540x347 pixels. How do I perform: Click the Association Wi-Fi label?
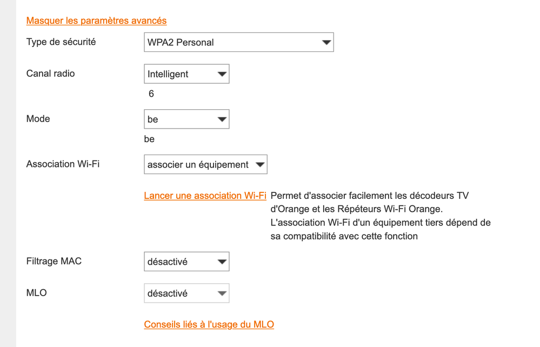(63, 164)
